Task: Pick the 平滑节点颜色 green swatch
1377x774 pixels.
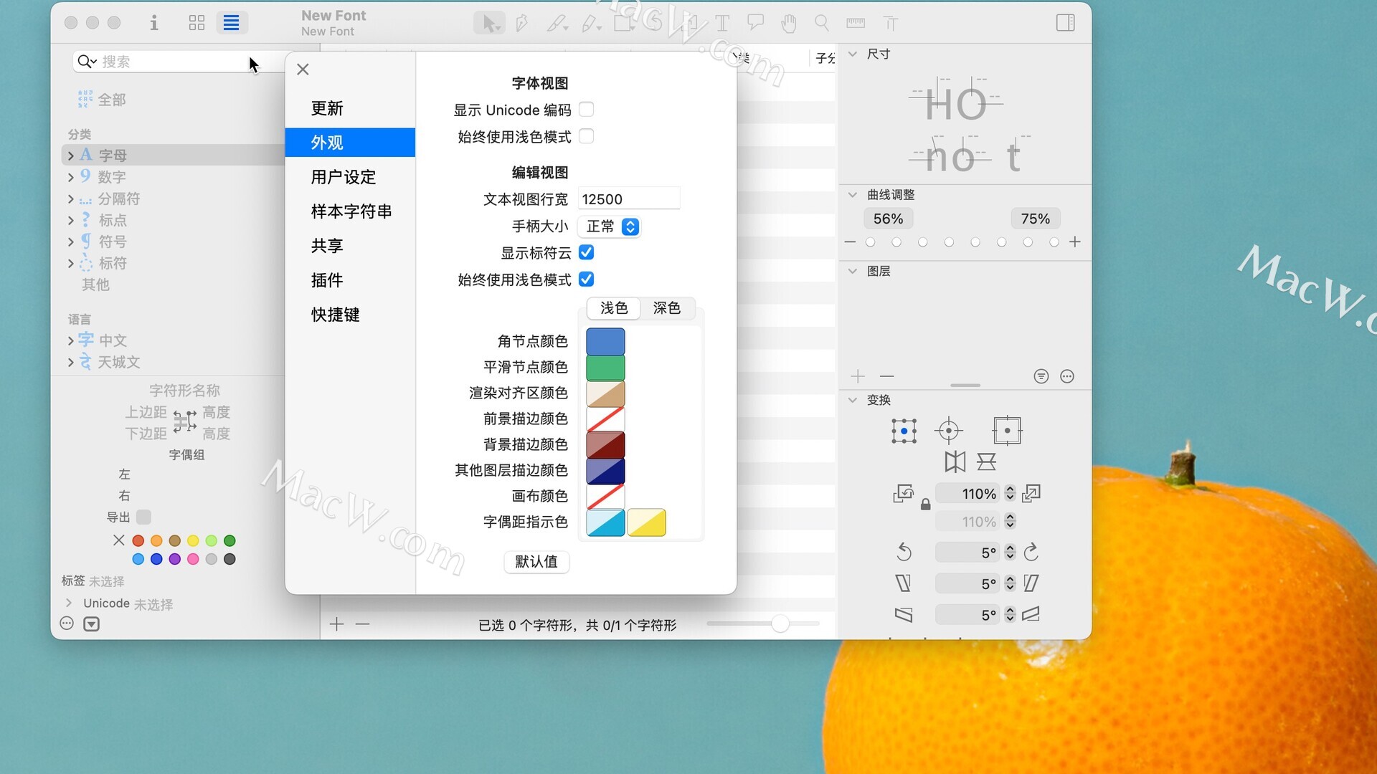Action: pos(605,368)
